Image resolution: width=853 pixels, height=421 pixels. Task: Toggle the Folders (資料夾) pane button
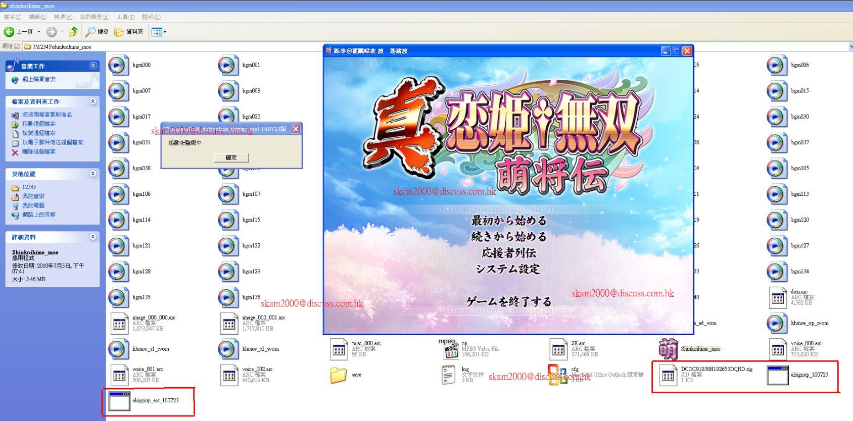[x=129, y=32]
